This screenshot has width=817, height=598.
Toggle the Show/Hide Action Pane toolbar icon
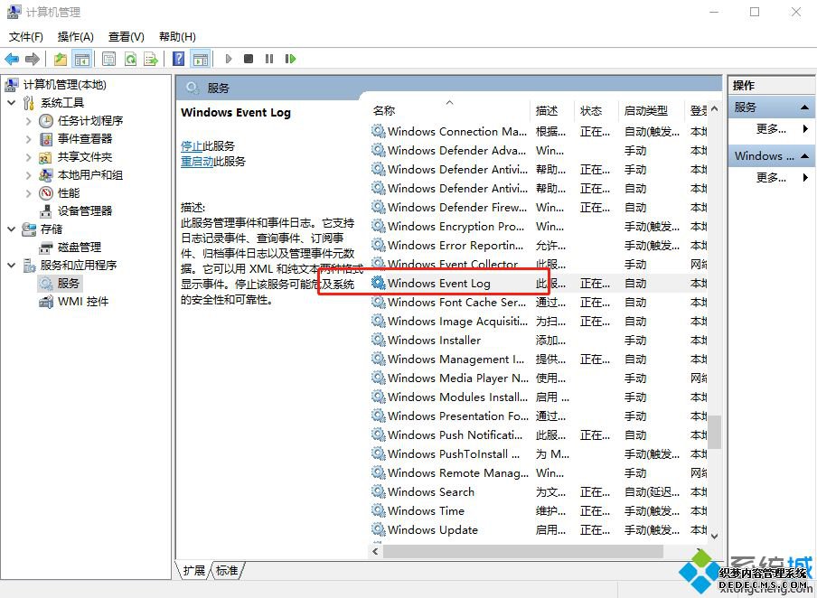[x=200, y=59]
